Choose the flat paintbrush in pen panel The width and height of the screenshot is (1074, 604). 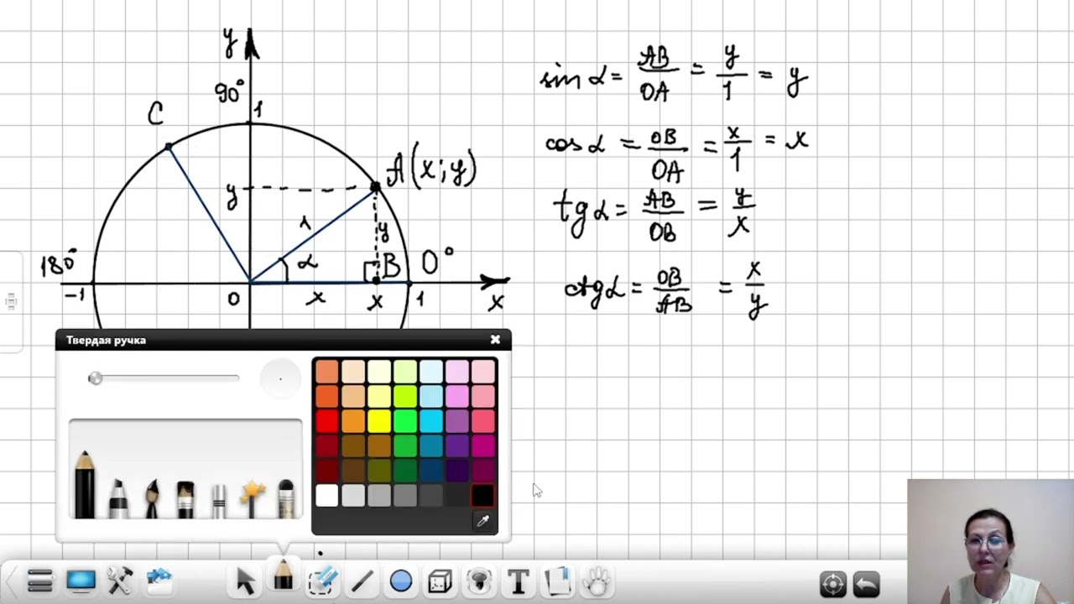pos(185,498)
